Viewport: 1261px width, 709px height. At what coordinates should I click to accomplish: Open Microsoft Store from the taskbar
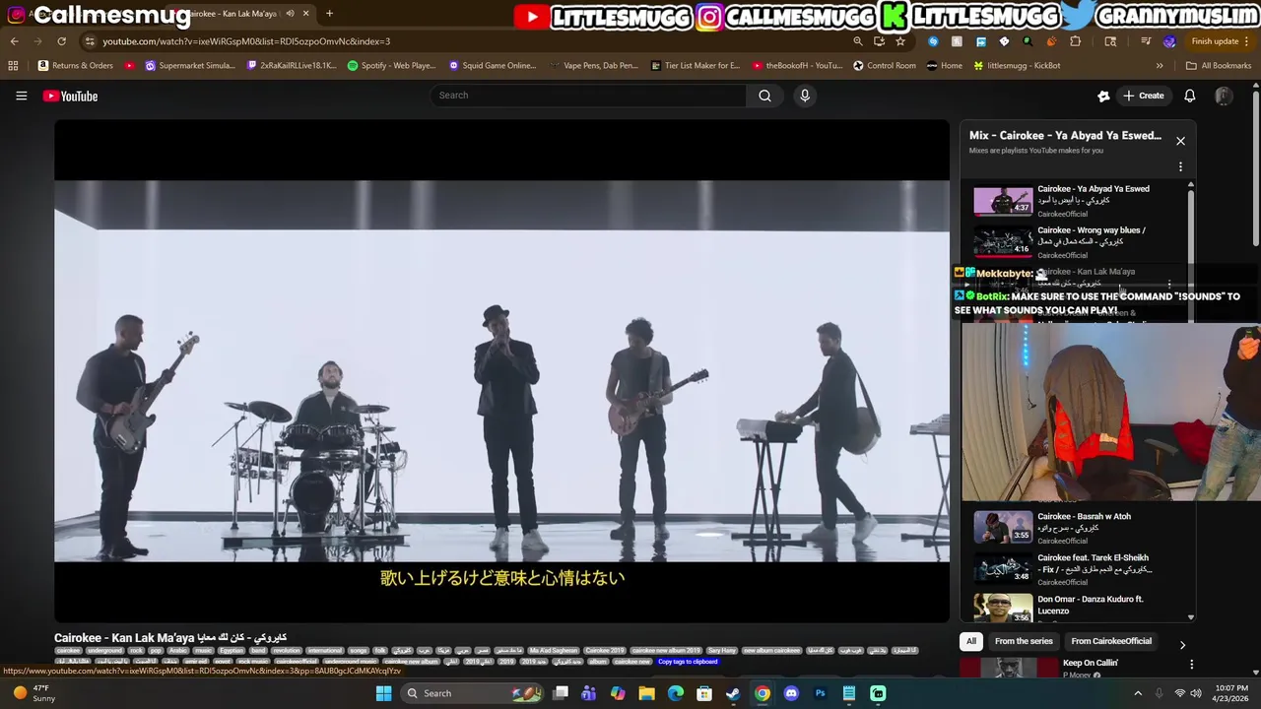pyautogui.click(x=704, y=693)
